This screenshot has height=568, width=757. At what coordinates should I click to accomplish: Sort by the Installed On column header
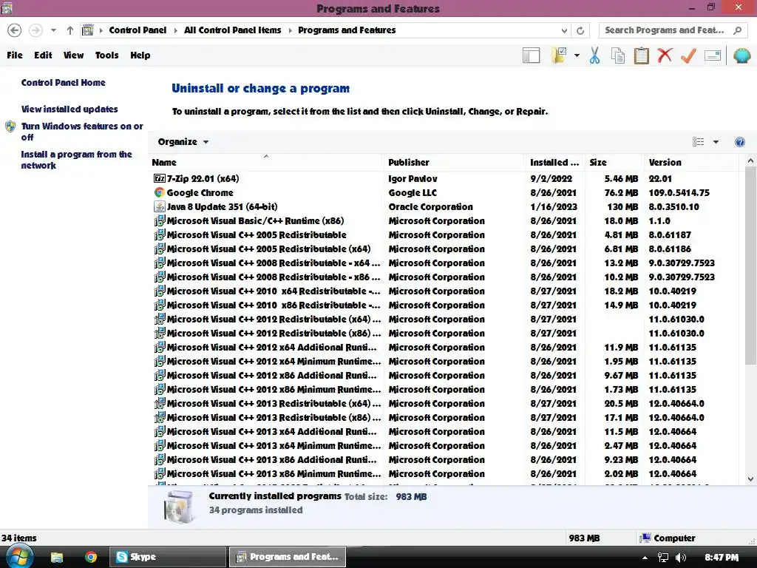pyautogui.click(x=554, y=162)
